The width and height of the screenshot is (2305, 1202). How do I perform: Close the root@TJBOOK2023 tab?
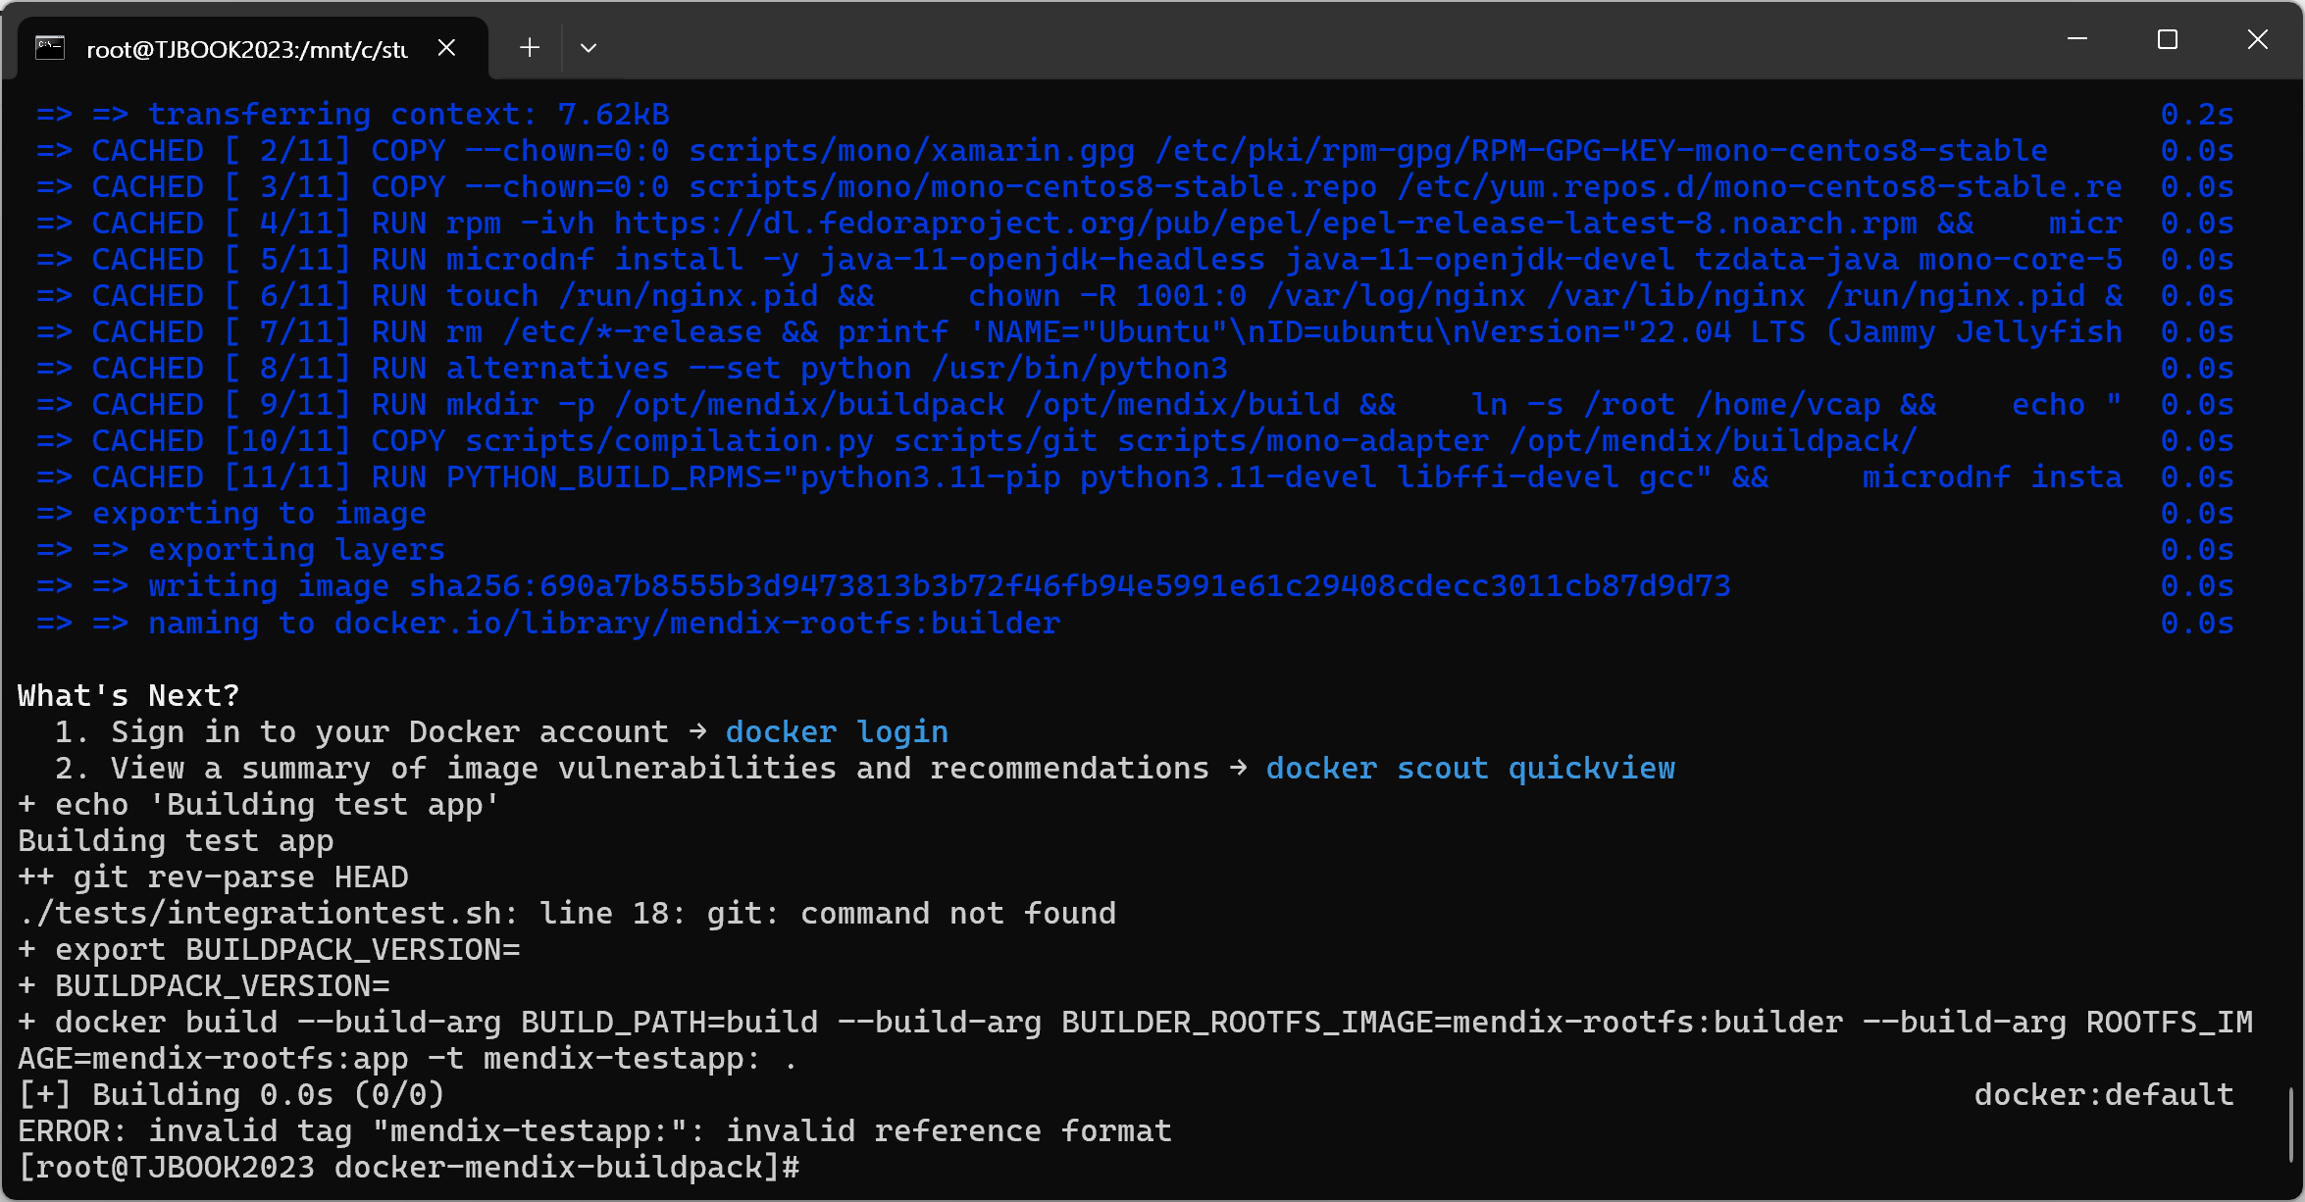(x=446, y=47)
